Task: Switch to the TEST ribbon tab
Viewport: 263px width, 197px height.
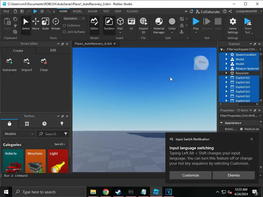Action: pyautogui.click(x=106, y=11)
